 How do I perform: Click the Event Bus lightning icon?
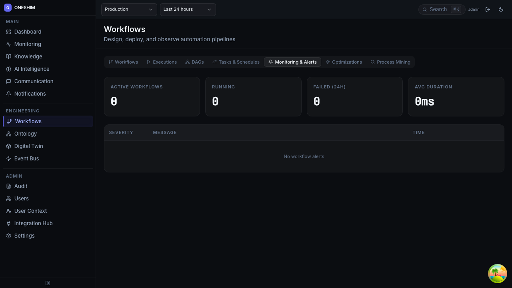[8, 158]
